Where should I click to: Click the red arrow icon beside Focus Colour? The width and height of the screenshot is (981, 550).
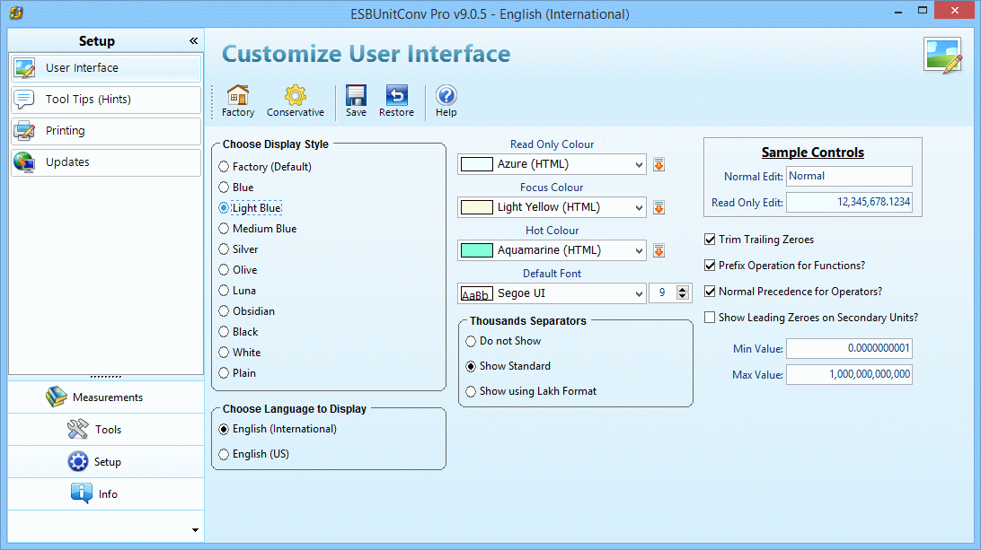pos(658,207)
